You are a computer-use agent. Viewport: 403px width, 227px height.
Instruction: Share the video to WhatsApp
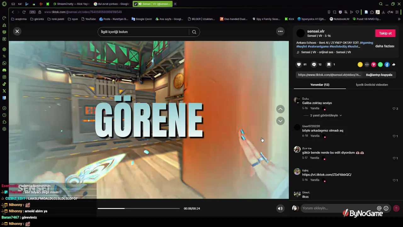[x=380, y=65]
